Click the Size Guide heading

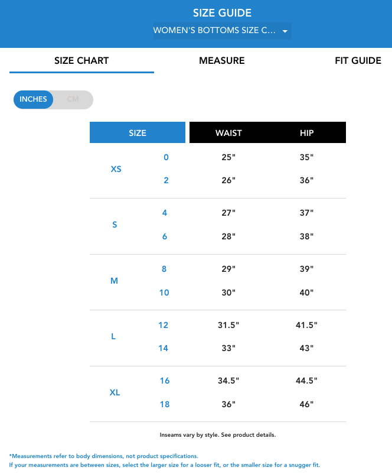pyautogui.click(x=222, y=13)
